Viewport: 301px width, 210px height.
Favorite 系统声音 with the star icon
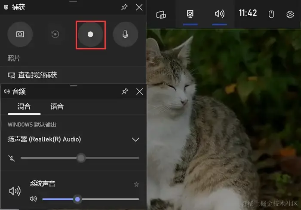tap(136, 185)
